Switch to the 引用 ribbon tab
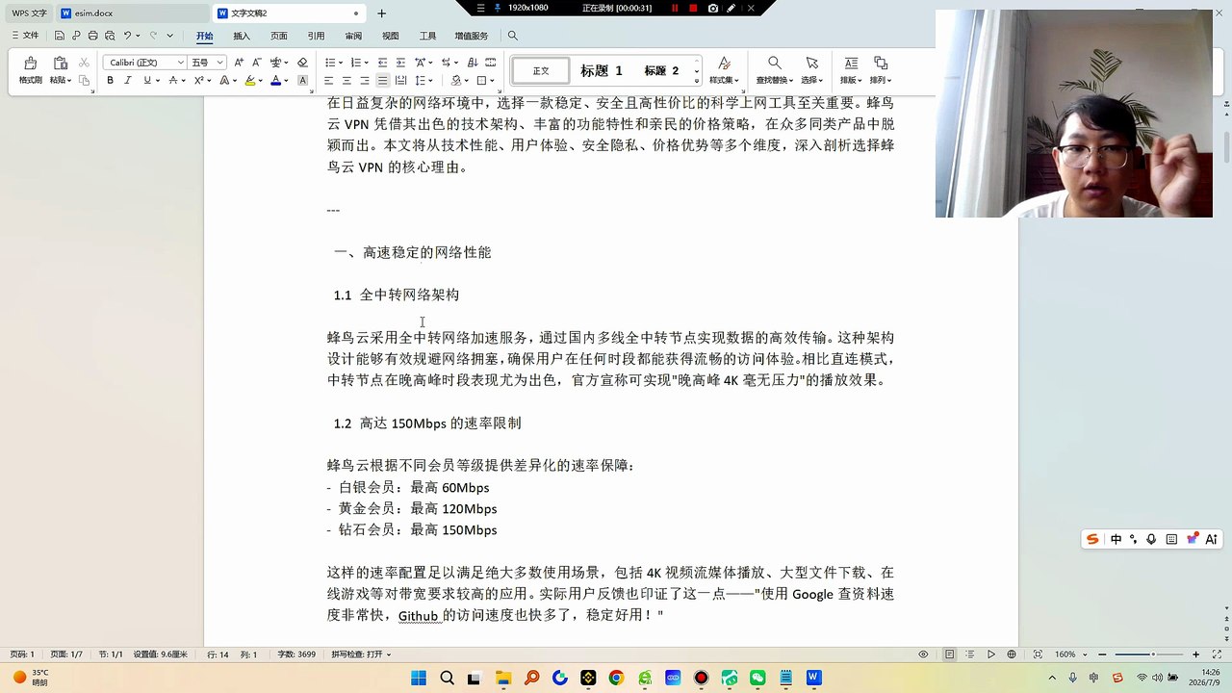 coord(316,36)
